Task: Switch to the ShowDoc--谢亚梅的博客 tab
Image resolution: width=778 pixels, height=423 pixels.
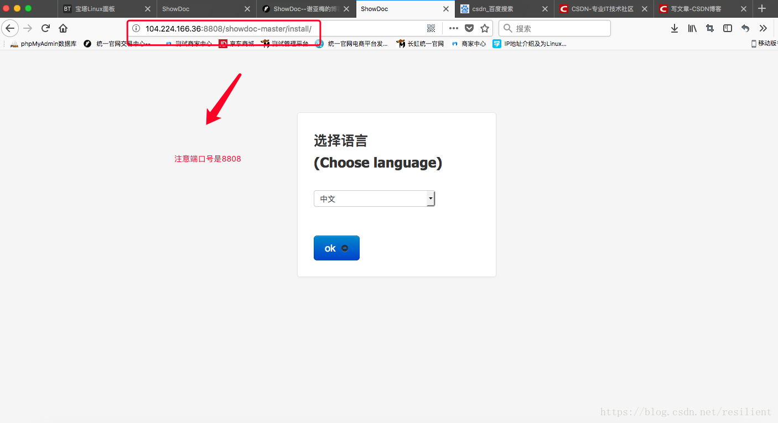Action: (306, 9)
